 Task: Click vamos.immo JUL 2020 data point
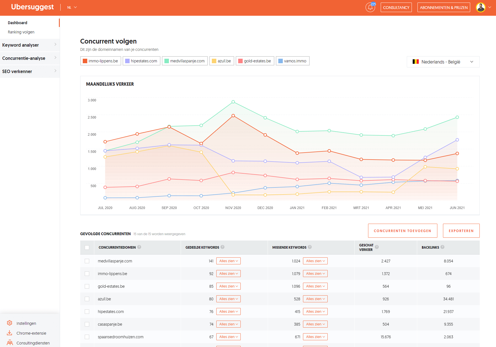tap(105, 198)
